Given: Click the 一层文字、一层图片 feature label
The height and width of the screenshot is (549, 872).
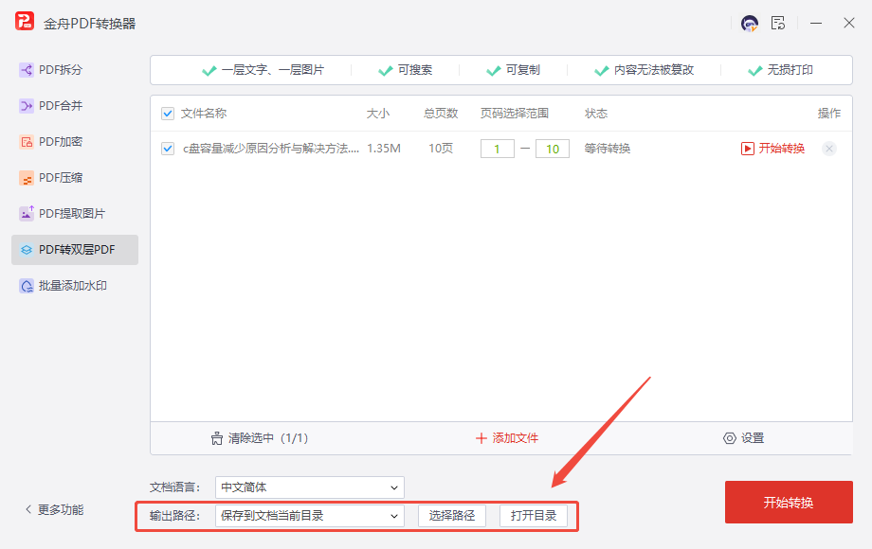Looking at the screenshot, I should (x=273, y=70).
